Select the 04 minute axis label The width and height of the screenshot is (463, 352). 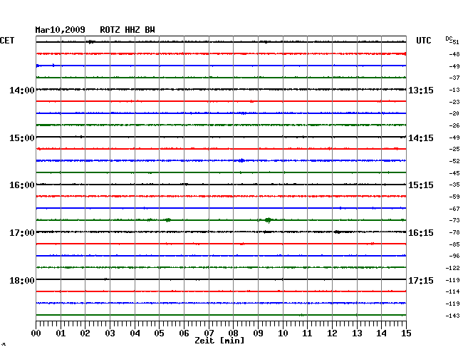135,333
